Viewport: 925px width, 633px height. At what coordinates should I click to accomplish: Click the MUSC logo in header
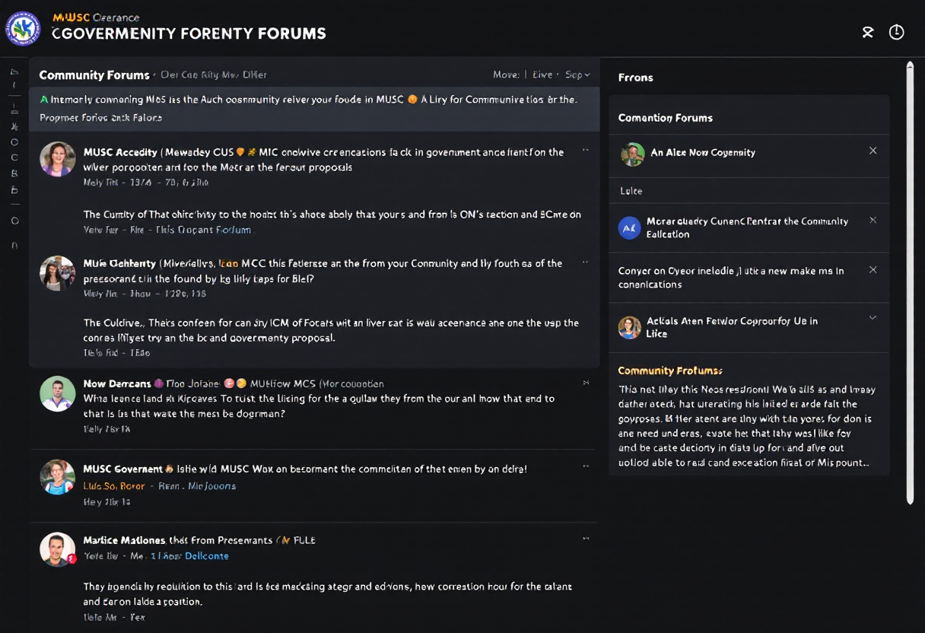point(24,29)
